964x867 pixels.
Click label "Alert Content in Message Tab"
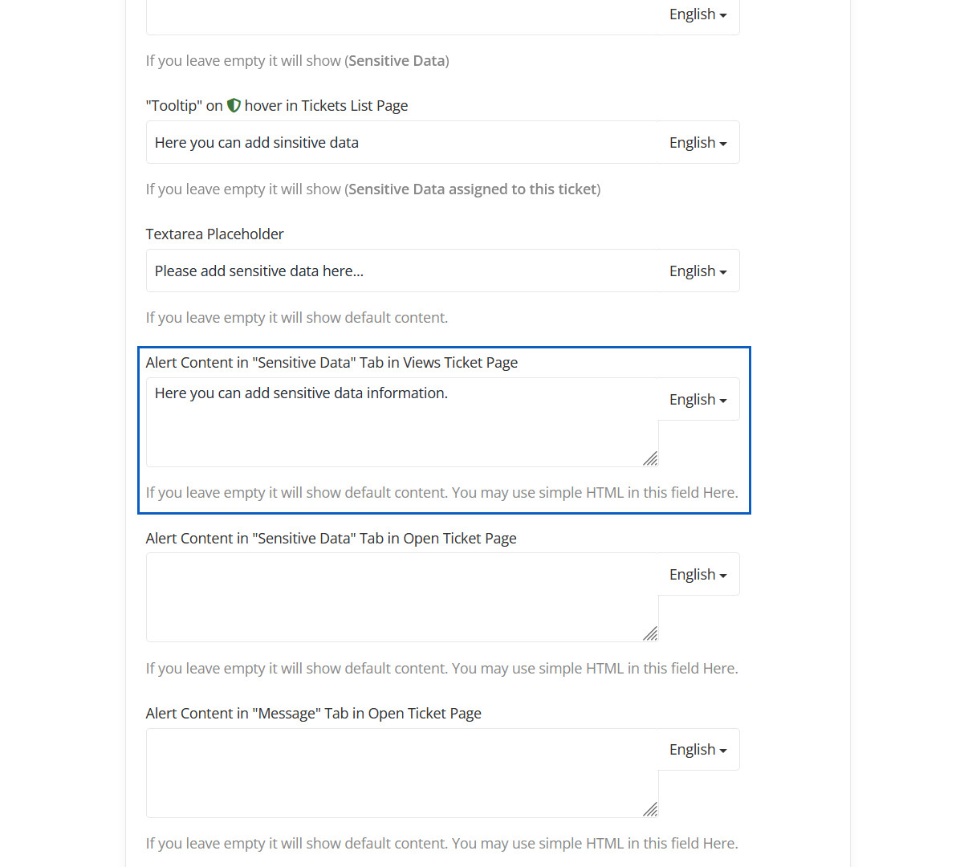tap(313, 714)
